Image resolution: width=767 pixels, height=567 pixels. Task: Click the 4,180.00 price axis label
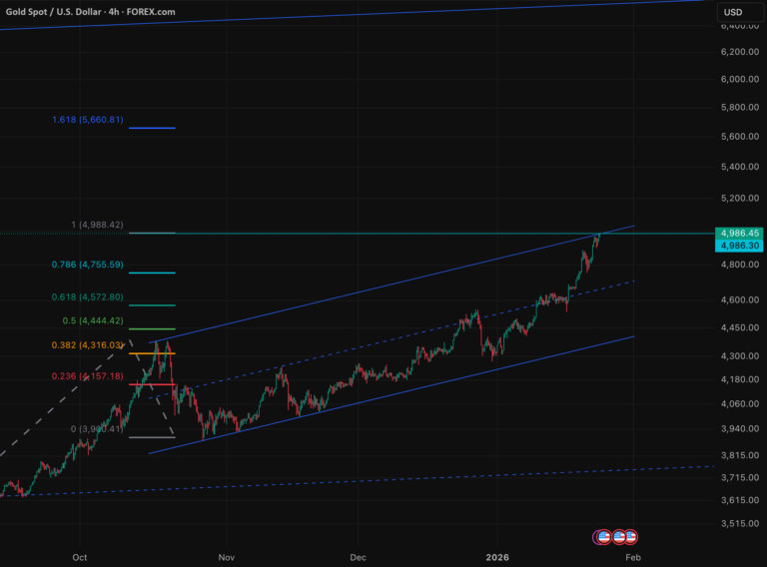pyautogui.click(x=740, y=379)
